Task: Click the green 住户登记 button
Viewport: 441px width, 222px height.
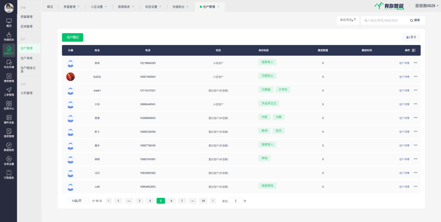Action: click(72, 37)
